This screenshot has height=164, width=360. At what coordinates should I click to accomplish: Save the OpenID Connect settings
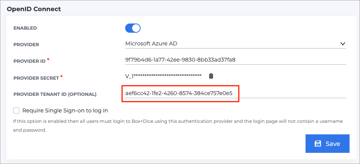click(x=328, y=144)
